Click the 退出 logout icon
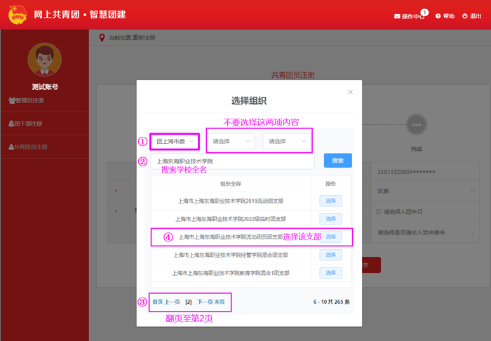This screenshot has width=491, height=341. click(465, 15)
